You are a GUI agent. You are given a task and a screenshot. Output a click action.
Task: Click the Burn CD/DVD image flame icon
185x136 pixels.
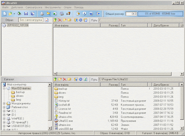pos(68,14)
